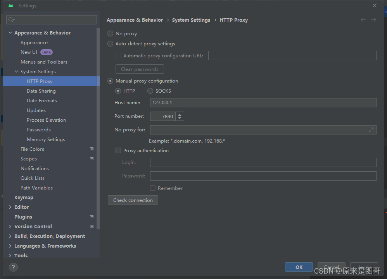This screenshot has height=279, width=387.
Task: Increase the port number with the stepper arrow
Action: point(180,114)
